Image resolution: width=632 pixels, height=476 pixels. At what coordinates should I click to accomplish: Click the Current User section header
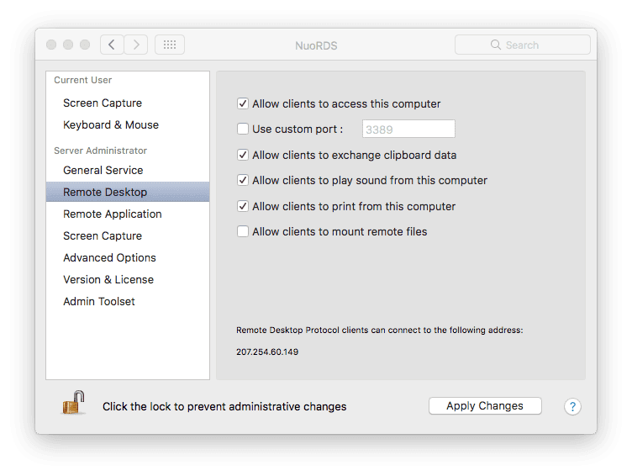pos(82,80)
